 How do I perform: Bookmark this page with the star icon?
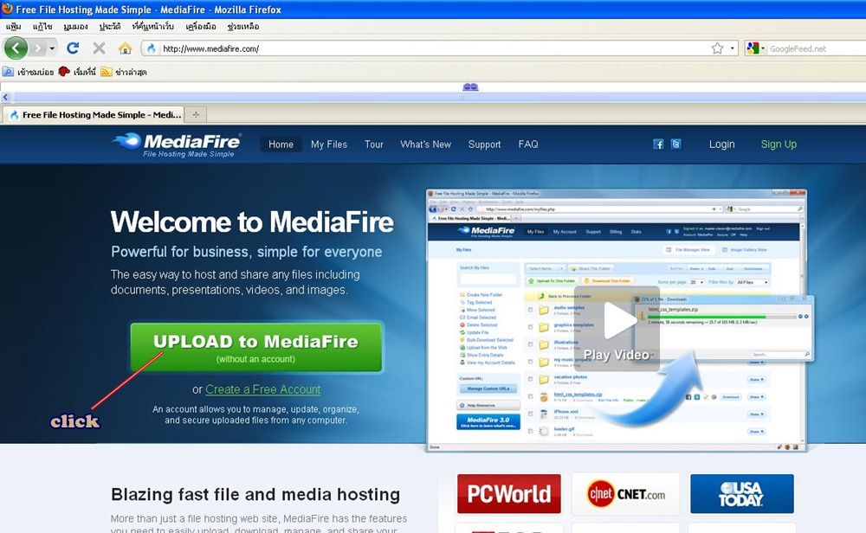717,48
